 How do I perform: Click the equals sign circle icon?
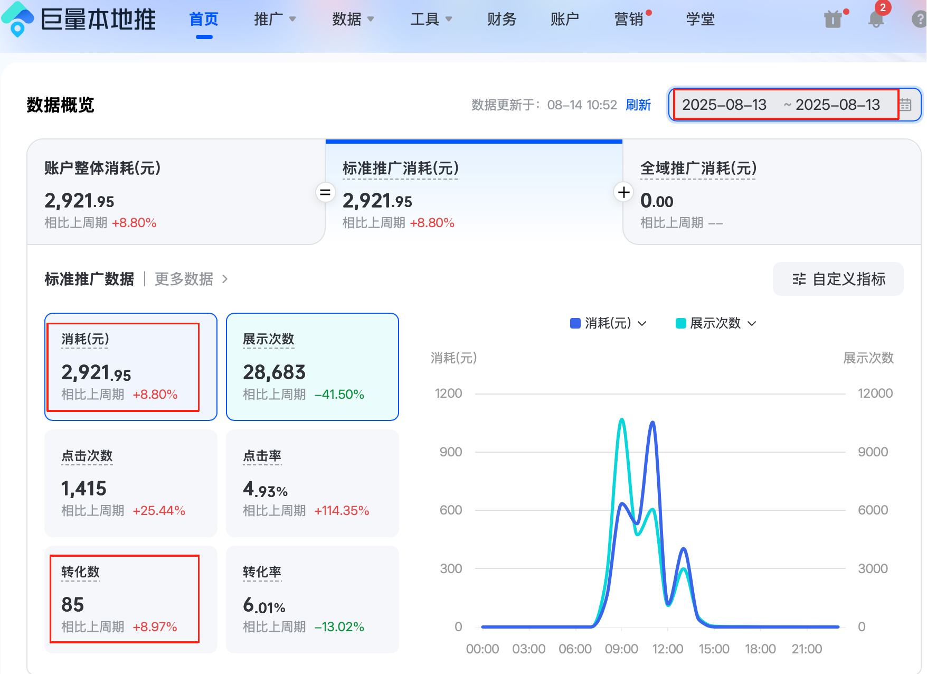(325, 192)
